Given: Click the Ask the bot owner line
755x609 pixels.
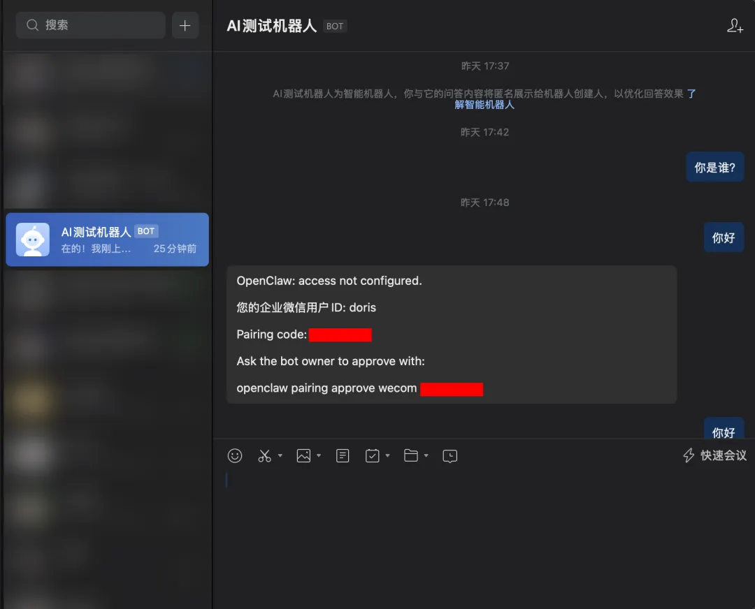Looking at the screenshot, I should click(x=331, y=361).
